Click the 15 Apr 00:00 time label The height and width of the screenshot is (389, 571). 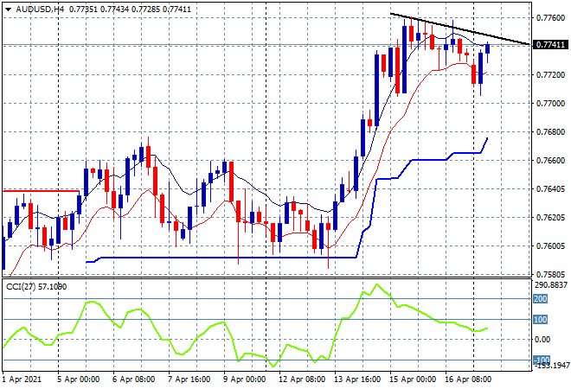click(x=413, y=379)
